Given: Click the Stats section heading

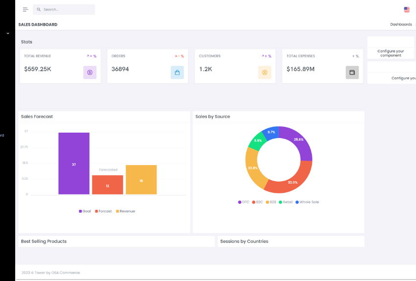Looking at the screenshot, I should point(26,42).
